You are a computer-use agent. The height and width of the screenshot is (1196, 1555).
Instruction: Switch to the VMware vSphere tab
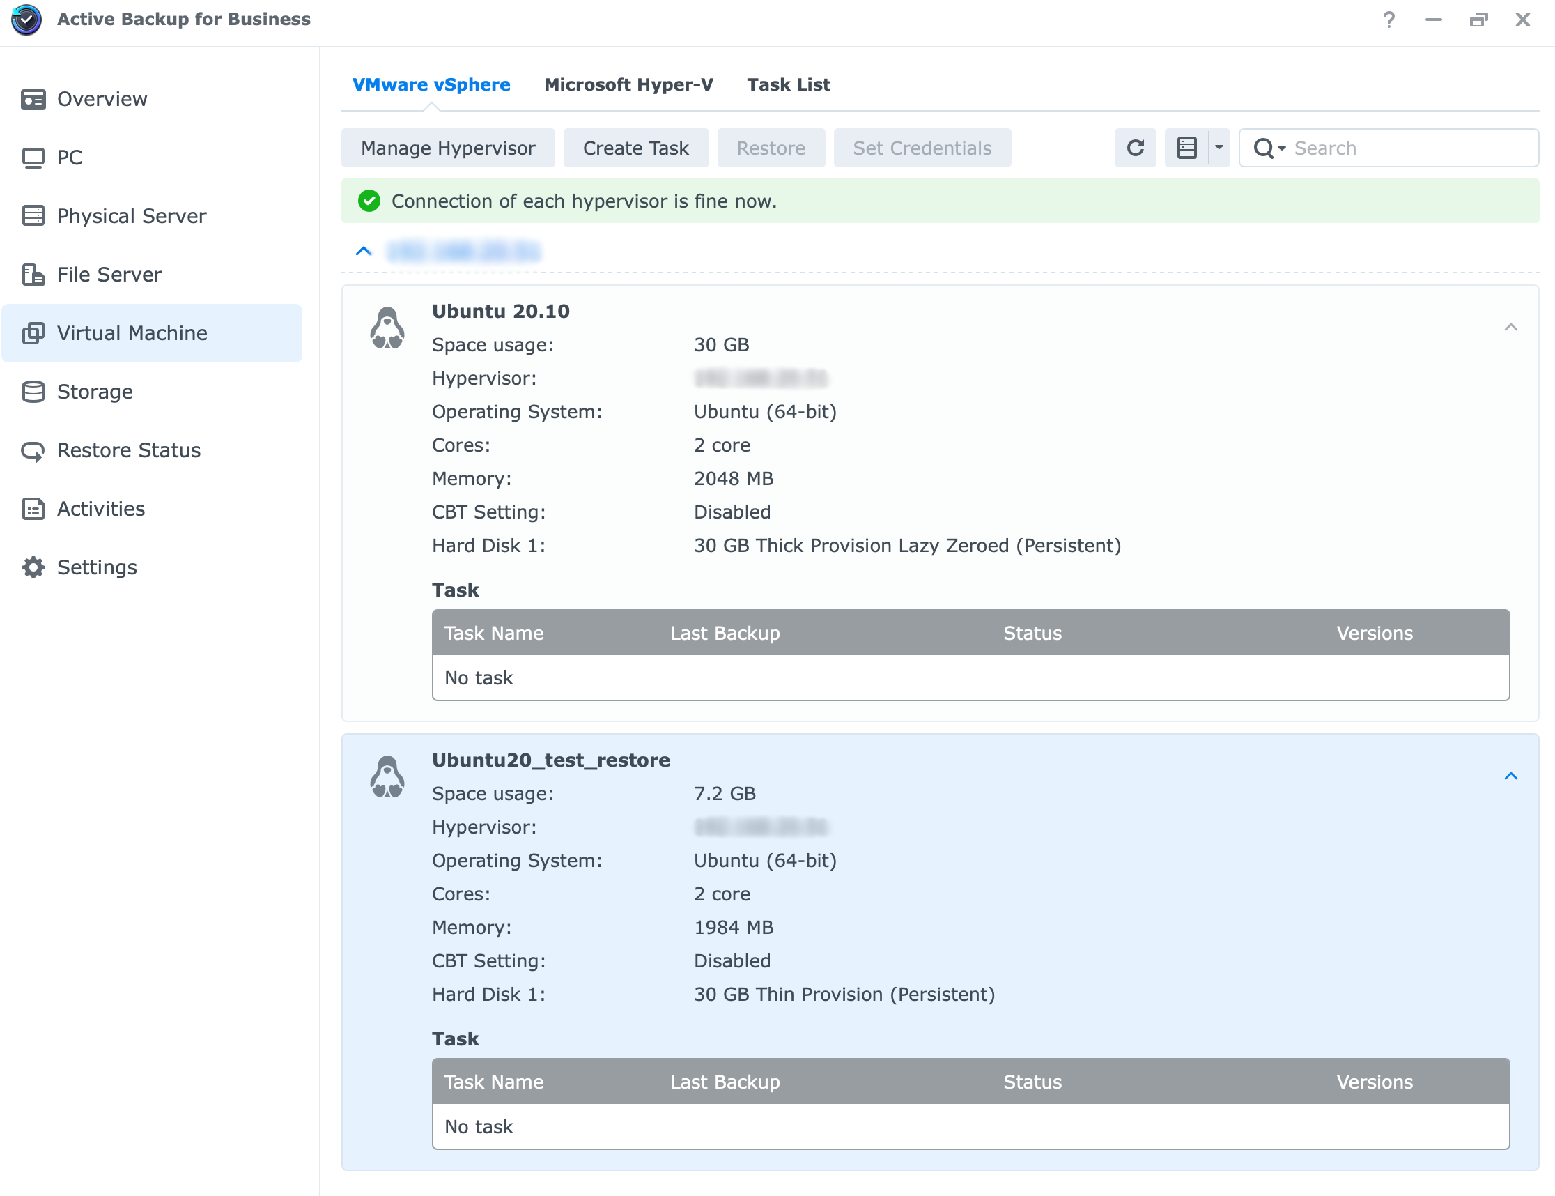431,85
